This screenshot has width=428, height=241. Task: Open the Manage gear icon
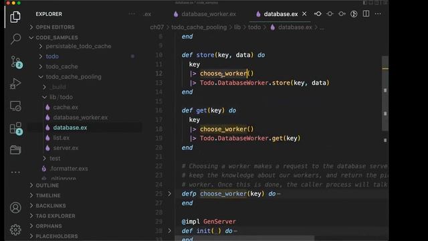pos(15,230)
